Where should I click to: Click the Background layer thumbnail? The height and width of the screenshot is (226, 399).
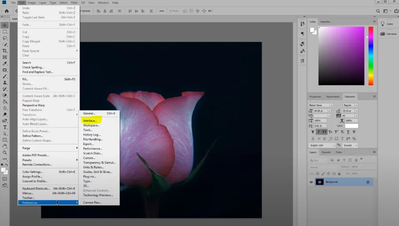[320, 182]
